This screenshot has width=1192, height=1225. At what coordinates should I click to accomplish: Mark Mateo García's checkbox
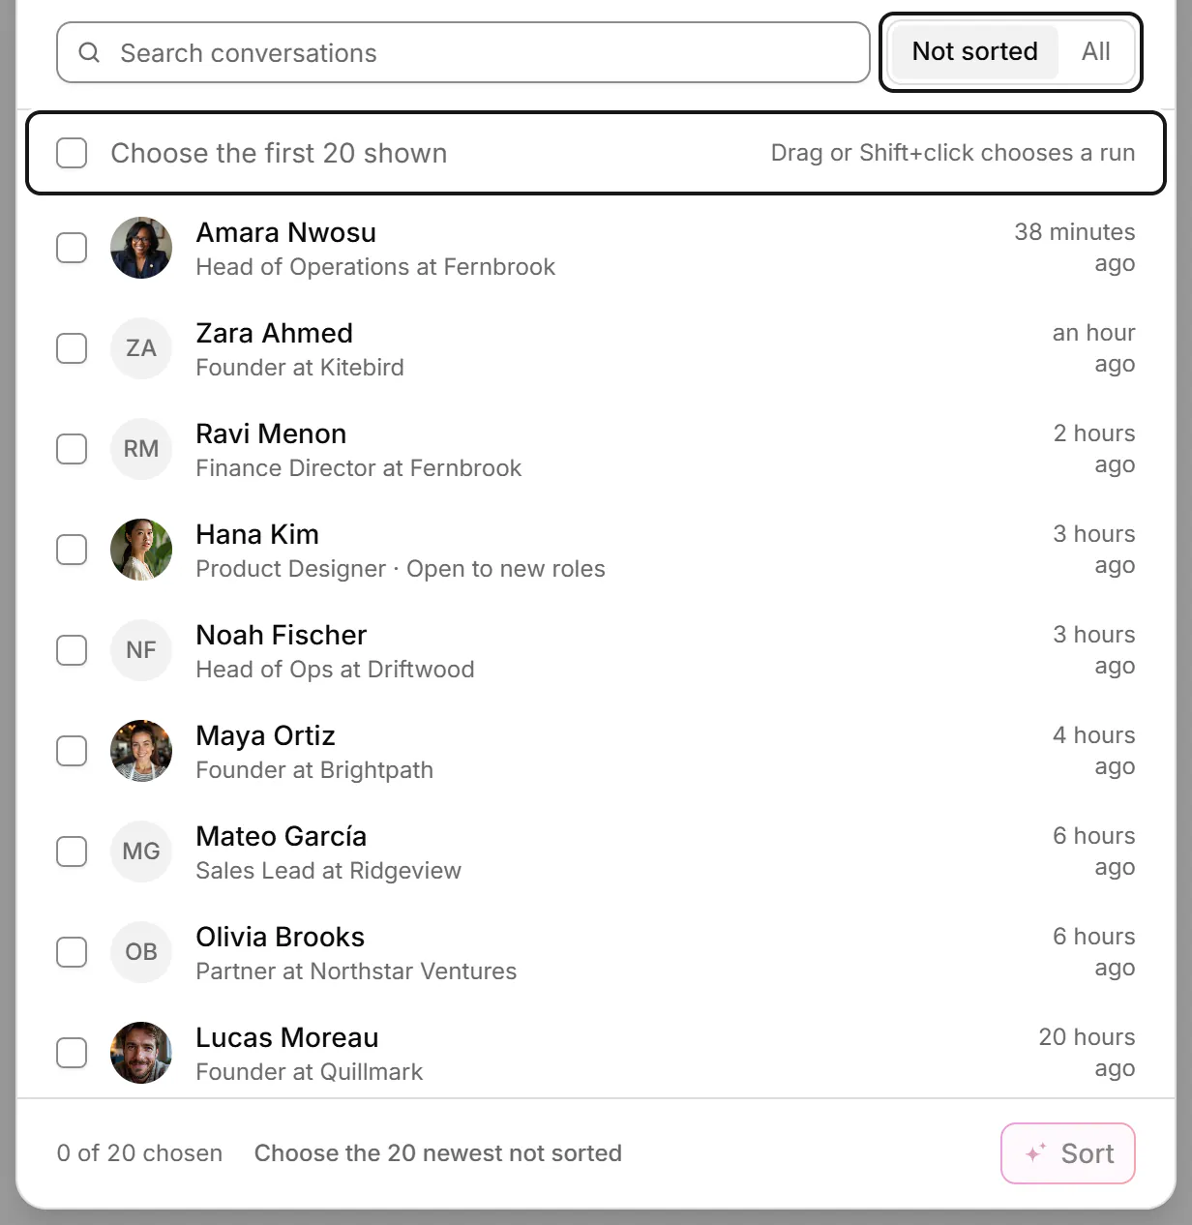click(x=72, y=852)
